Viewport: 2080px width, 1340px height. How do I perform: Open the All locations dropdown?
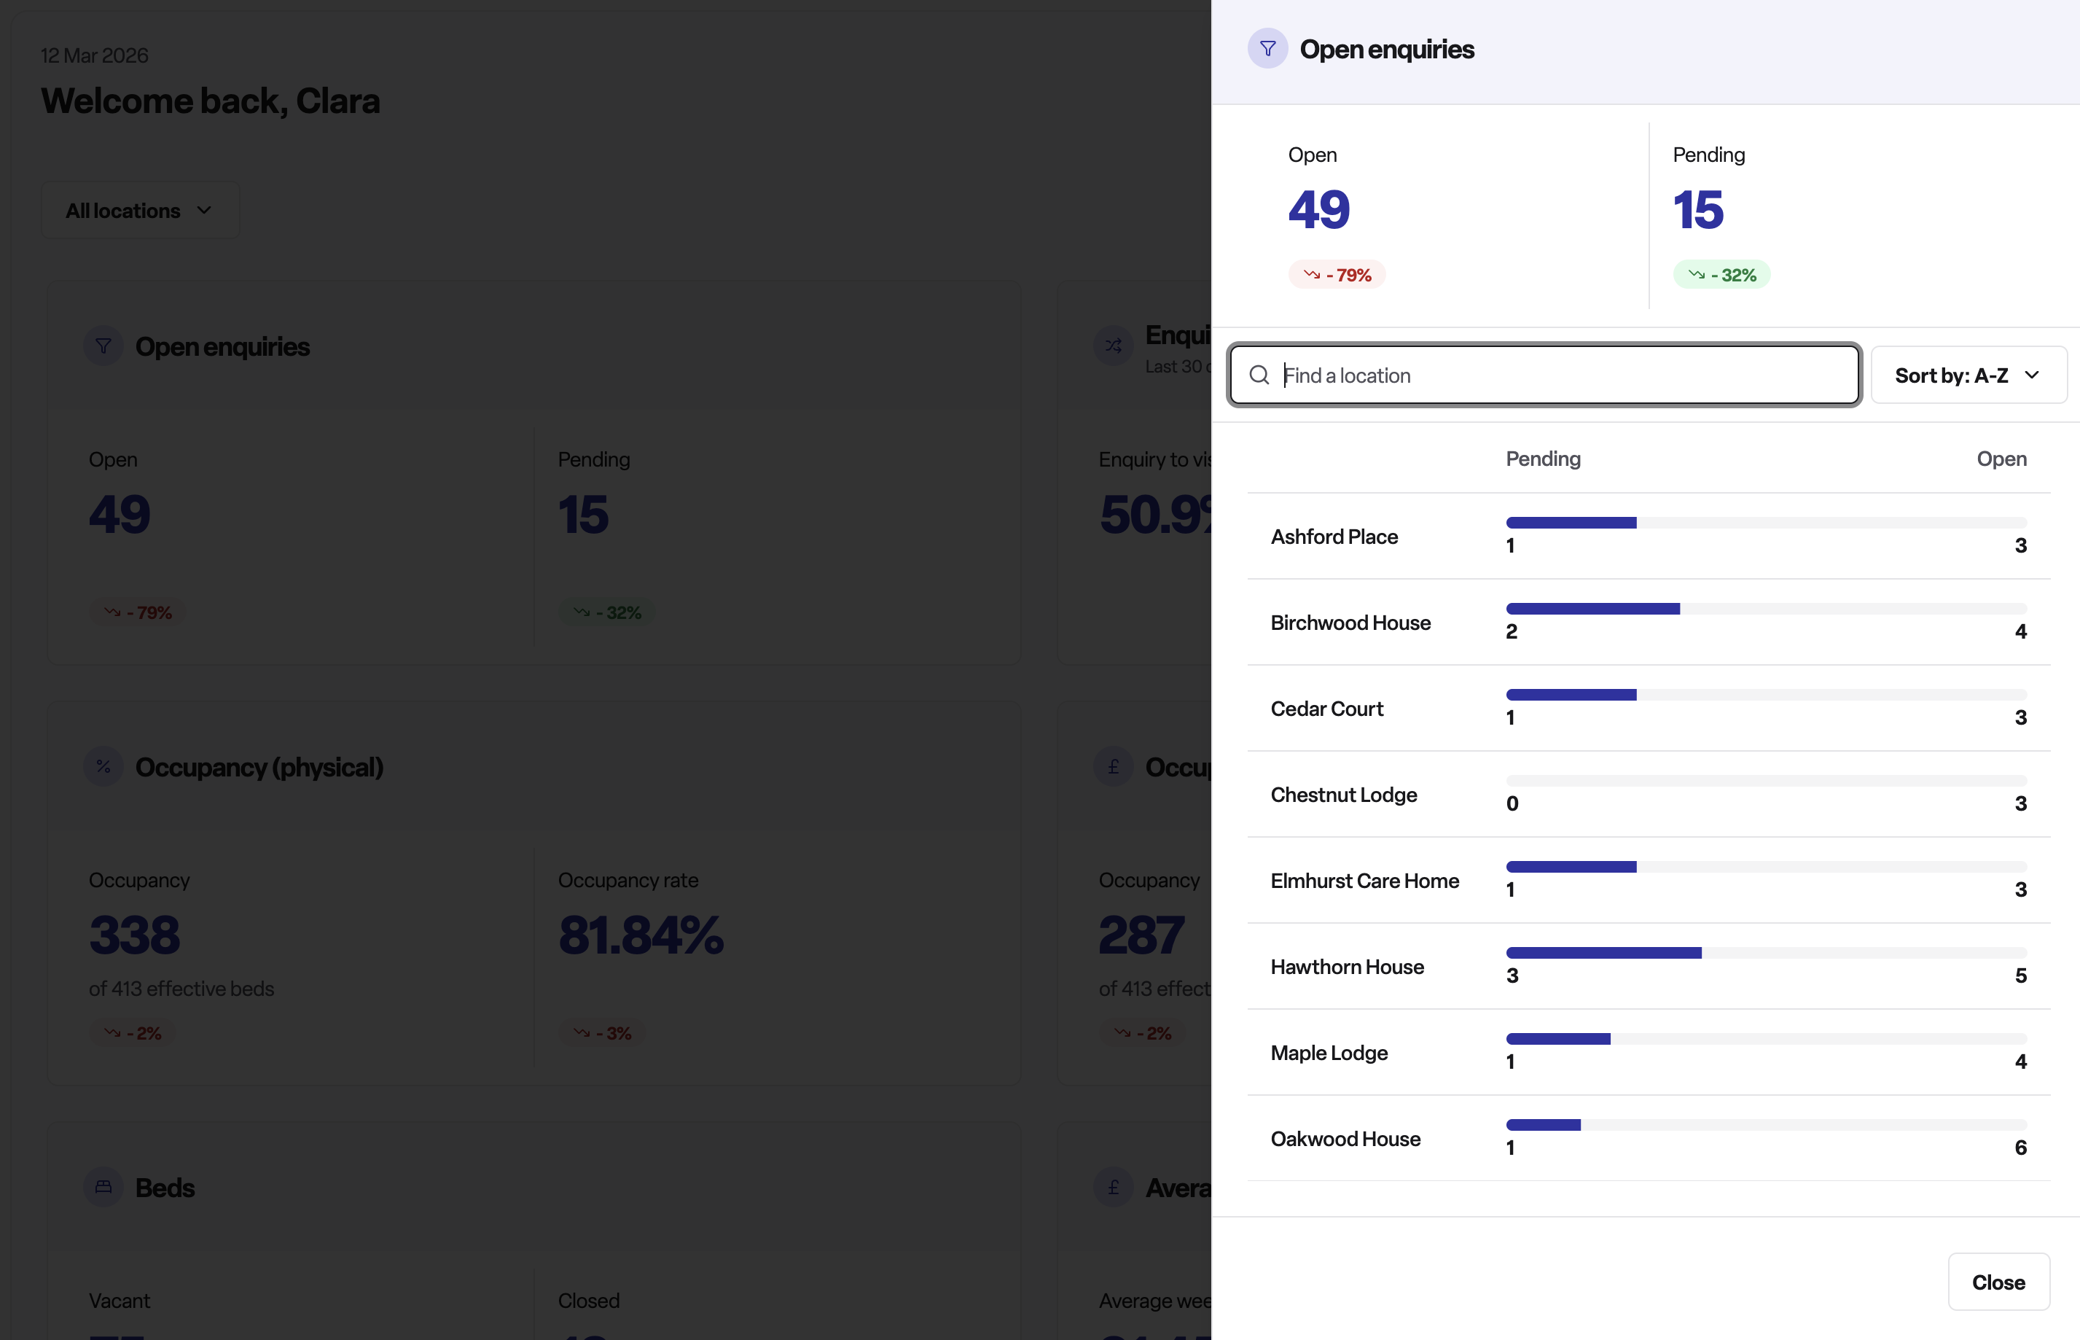(140, 211)
